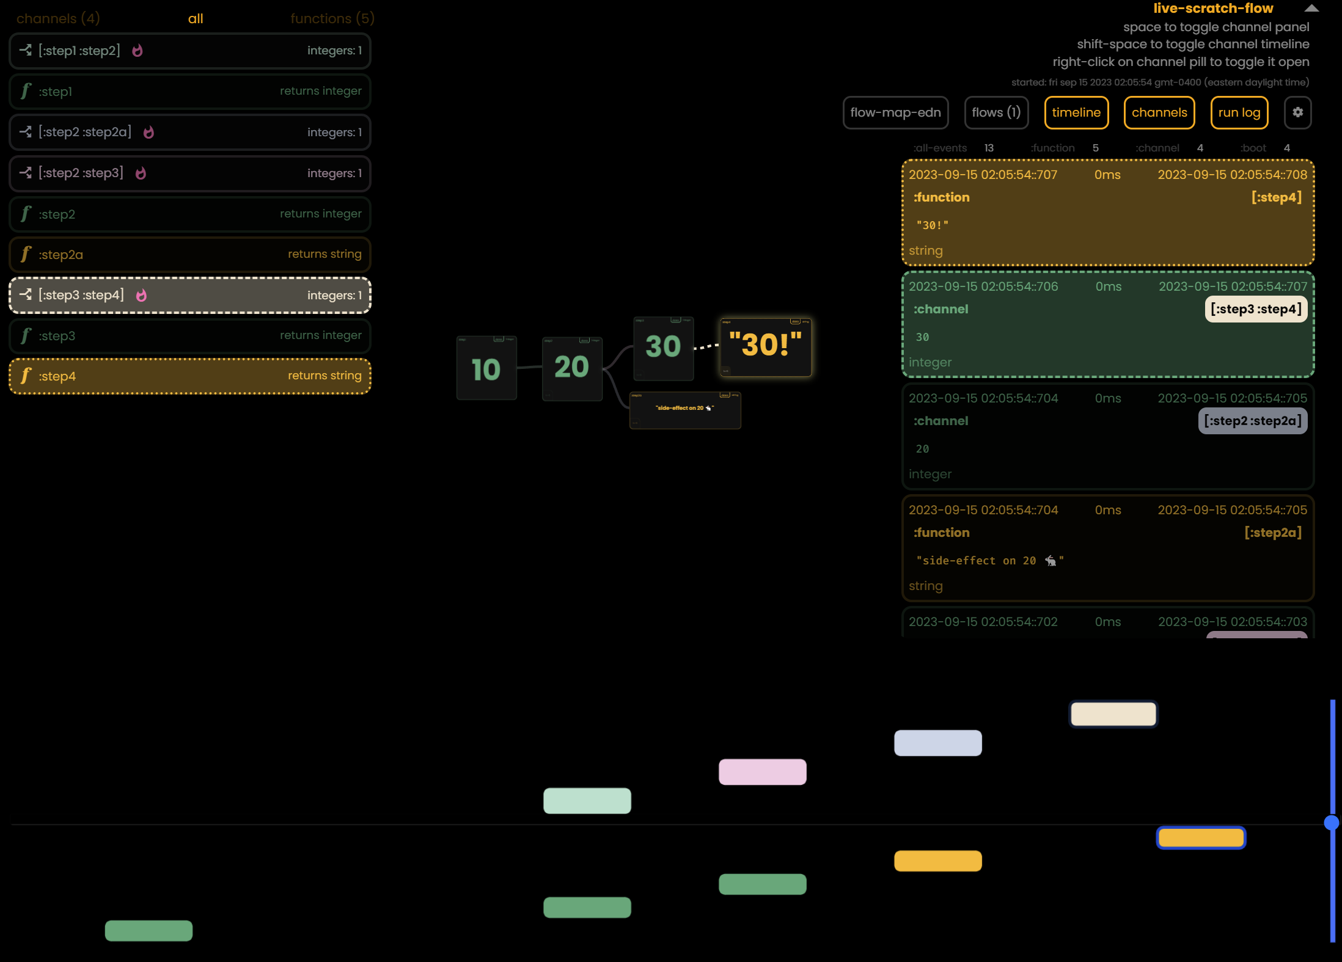Select the 'all' filter tab
This screenshot has width=1342, height=962.
click(x=196, y=18)
